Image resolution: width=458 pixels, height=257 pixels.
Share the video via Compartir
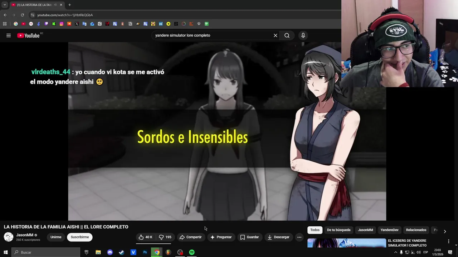click(191, 237)
